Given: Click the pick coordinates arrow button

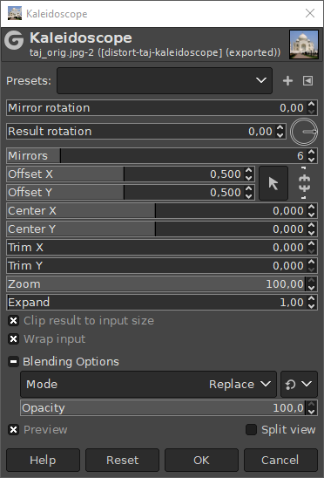Looking at the screenshot, I should click(273, 183).
